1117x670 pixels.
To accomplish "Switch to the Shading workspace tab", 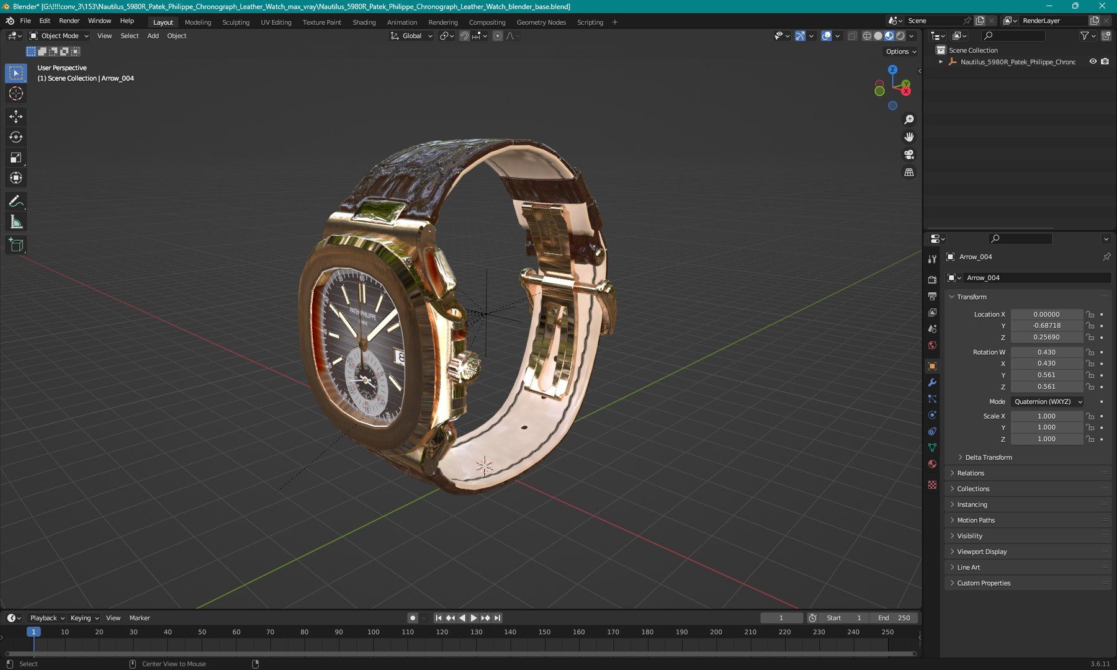I will point(364,22).
